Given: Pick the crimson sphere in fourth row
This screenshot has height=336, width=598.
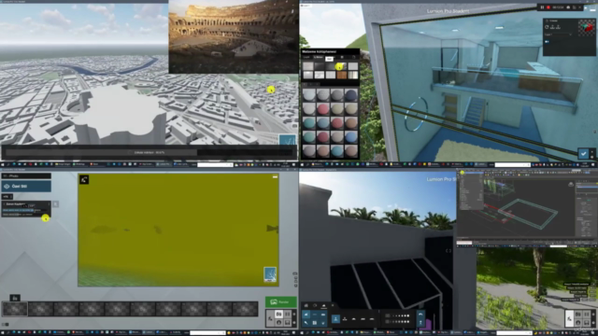Looking at the screenshot, I should pyautogui.click(x=323, y=137).
